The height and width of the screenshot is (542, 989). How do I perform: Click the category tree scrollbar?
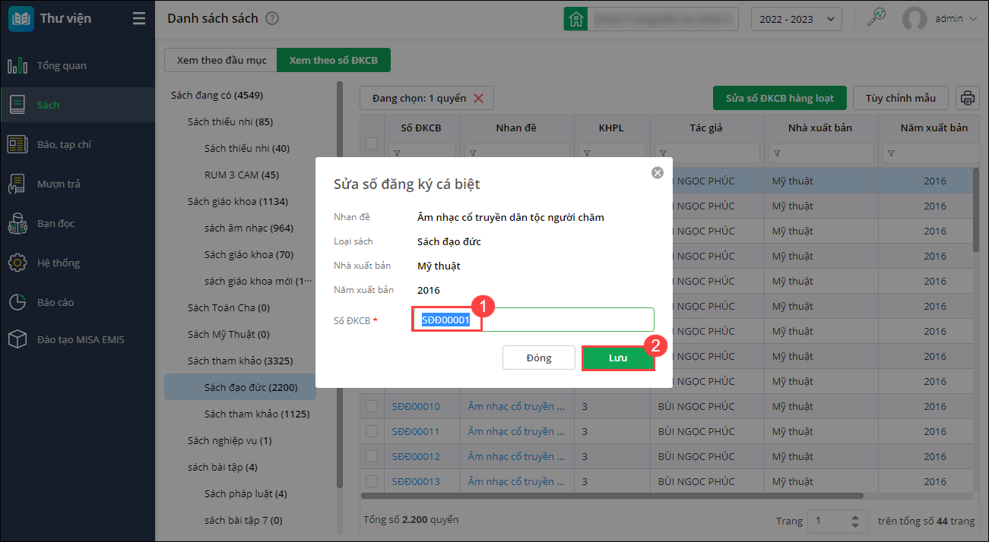pos(339,285)
